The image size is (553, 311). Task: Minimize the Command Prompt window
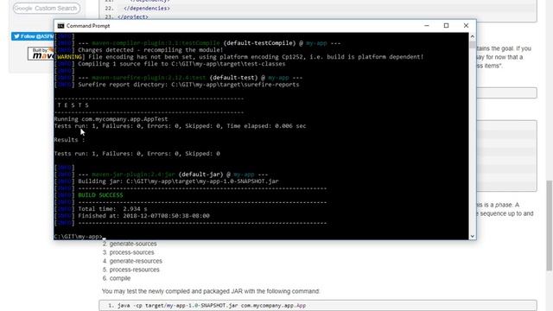(426, 26)
